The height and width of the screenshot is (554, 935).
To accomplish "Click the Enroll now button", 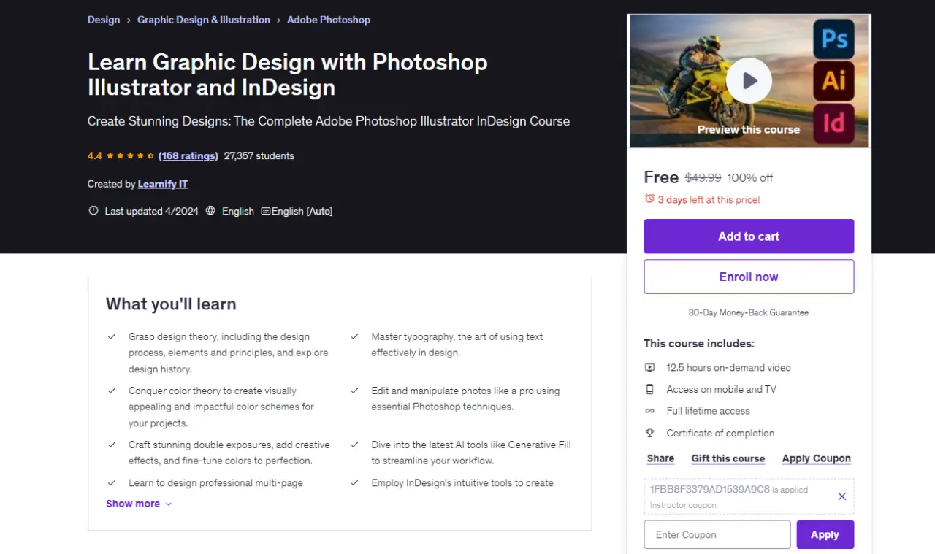I will 749,277.
